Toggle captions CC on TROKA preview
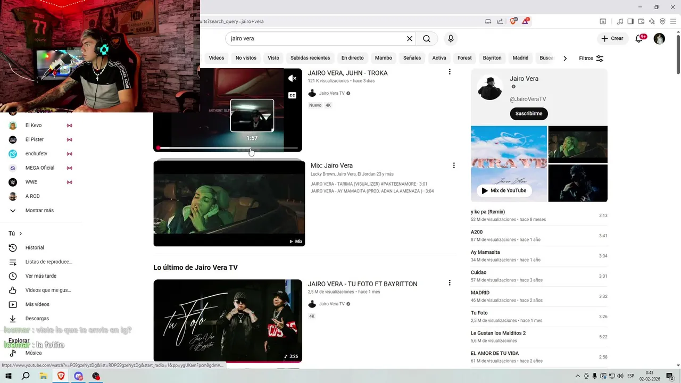This screenshot has width=681, height=383. click(x=292, y=95)
